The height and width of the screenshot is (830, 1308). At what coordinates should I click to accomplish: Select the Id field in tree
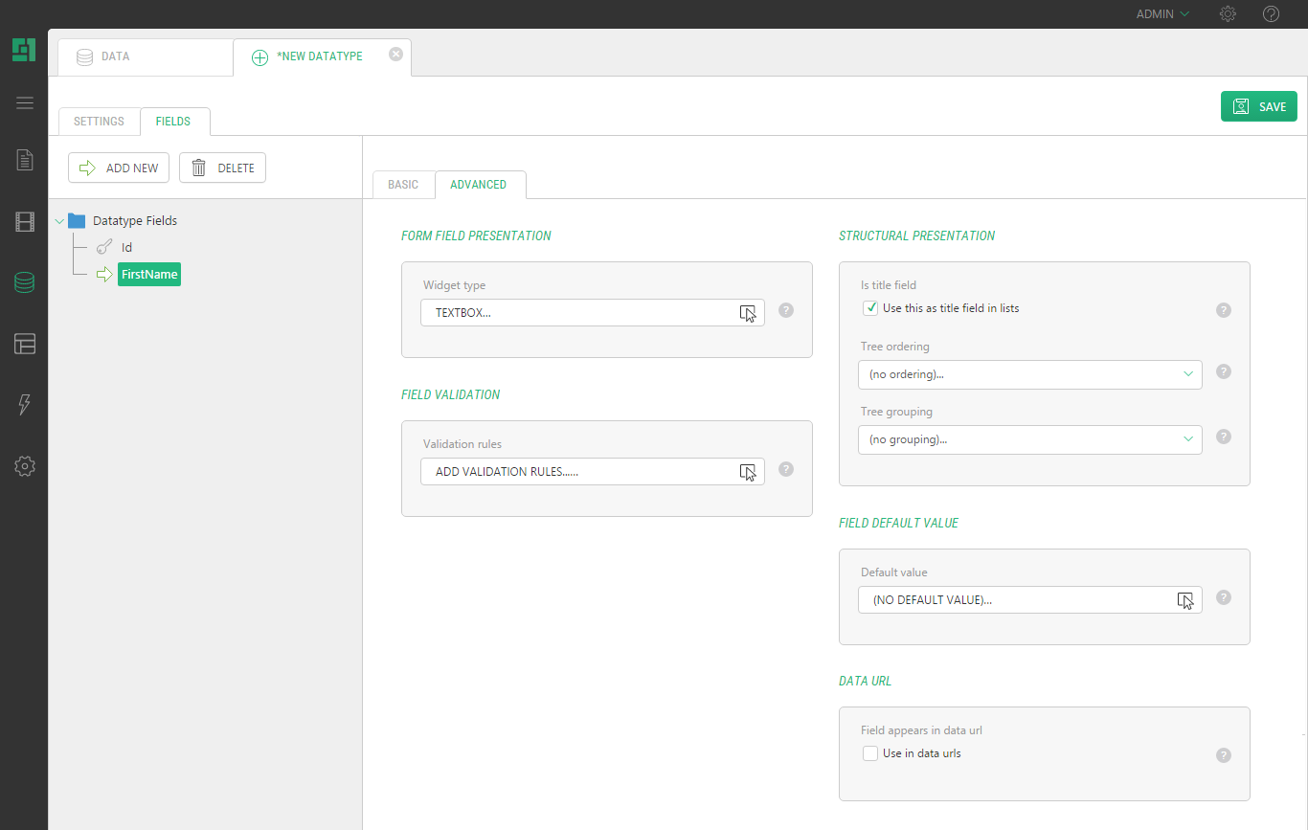tap(126, 247)
